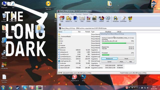The width and height of the screenshot is (160, 90).
Task: Select the HyperCam 4 desktop icon
Action: pos(74,78)
